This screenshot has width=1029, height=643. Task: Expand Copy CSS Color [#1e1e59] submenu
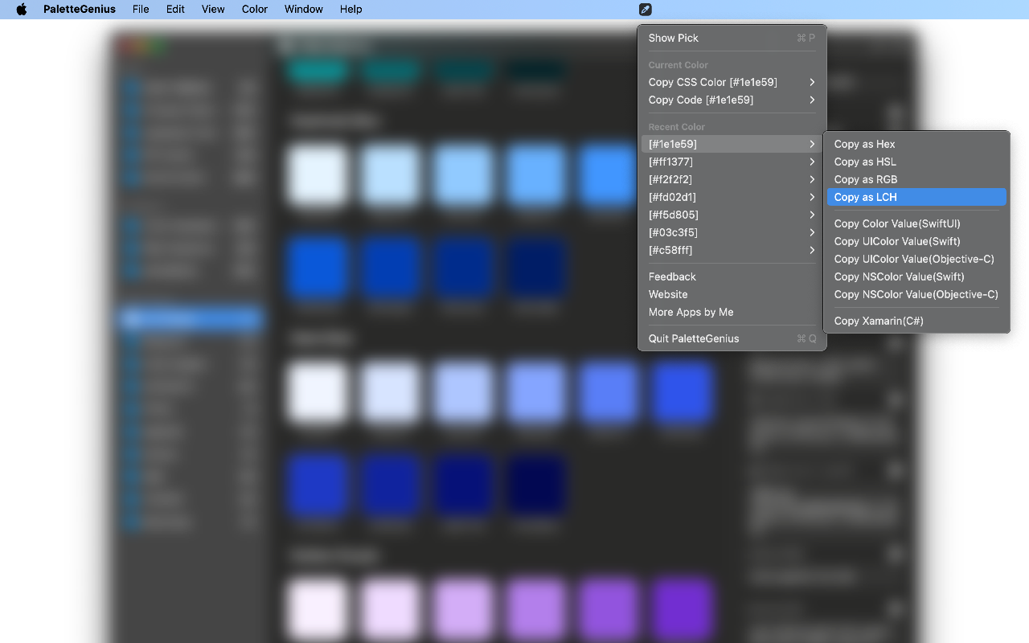(732, 82)
